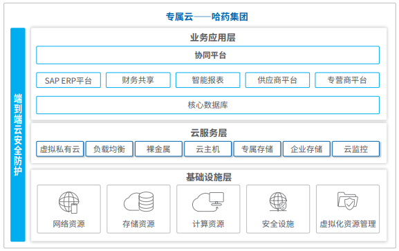Click the 负载均衡 service box
This screenshot has width=399, height=251.
(109, 149)
